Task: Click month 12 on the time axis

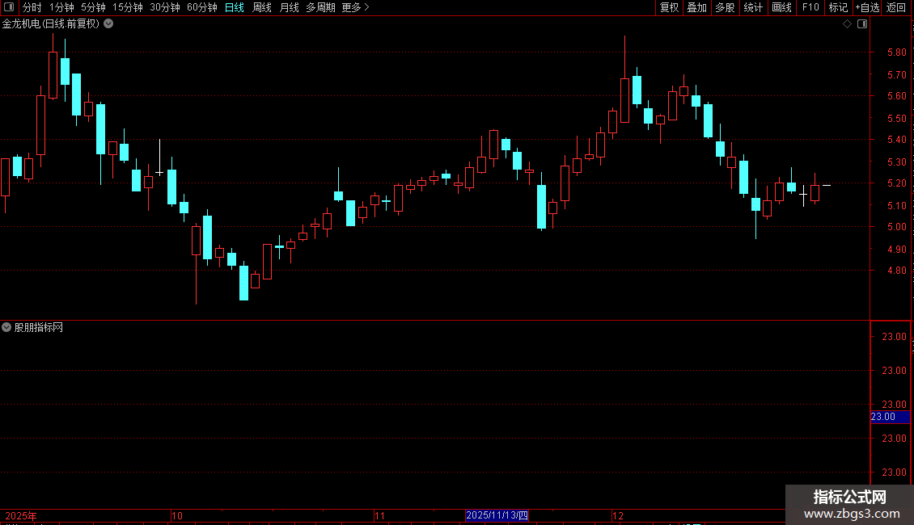Action: point(618,515)
